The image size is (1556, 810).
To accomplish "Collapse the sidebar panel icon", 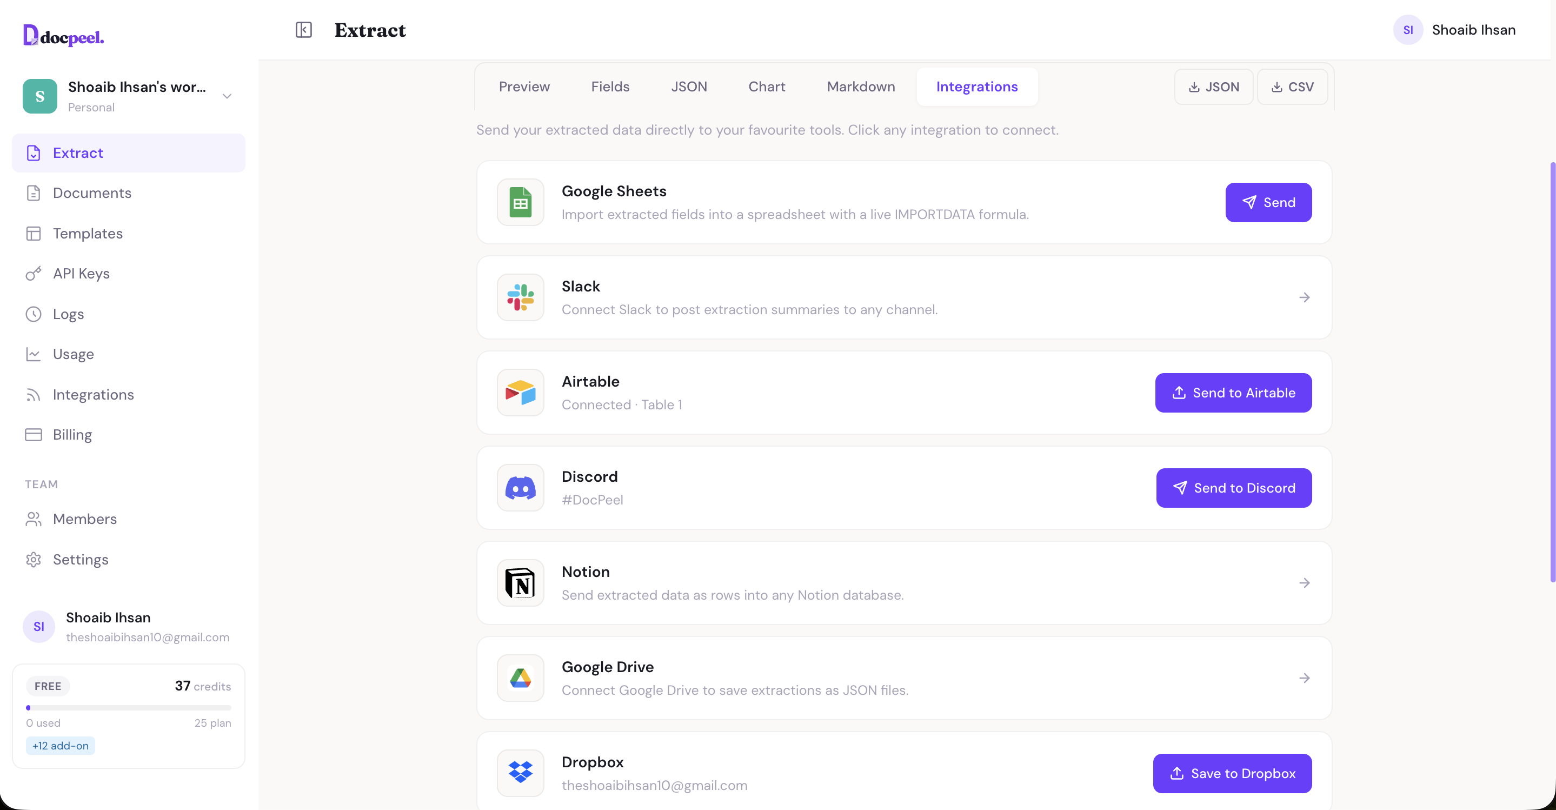I will click(x=304, y=30).
